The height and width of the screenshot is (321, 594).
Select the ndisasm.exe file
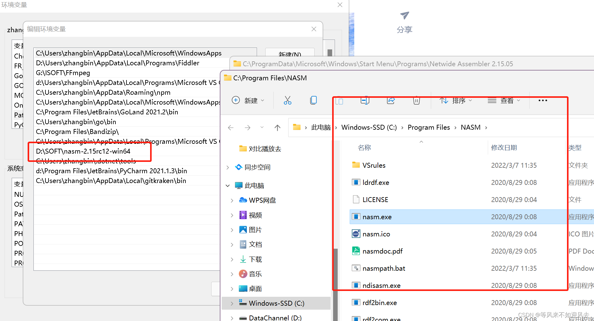(x=381, y=285)
